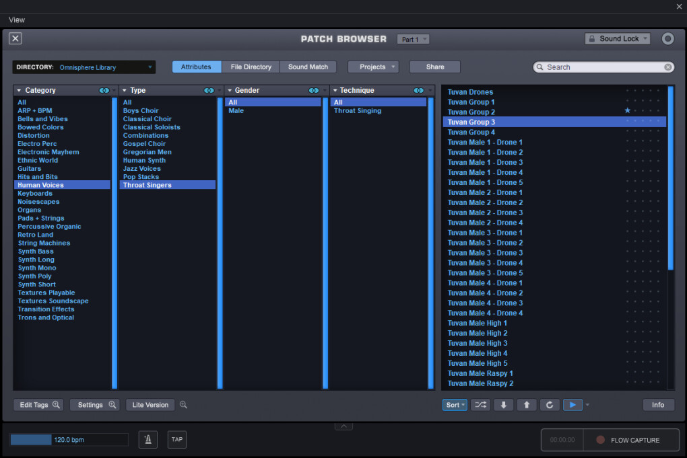Image resolution: width=687 pixels, height=458 pixels.
Task: Open the Part 1 dropdown
Action: click(x=413, y=40)
